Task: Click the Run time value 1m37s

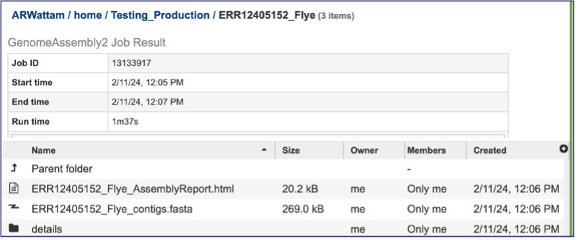Action: pos(125,122)
